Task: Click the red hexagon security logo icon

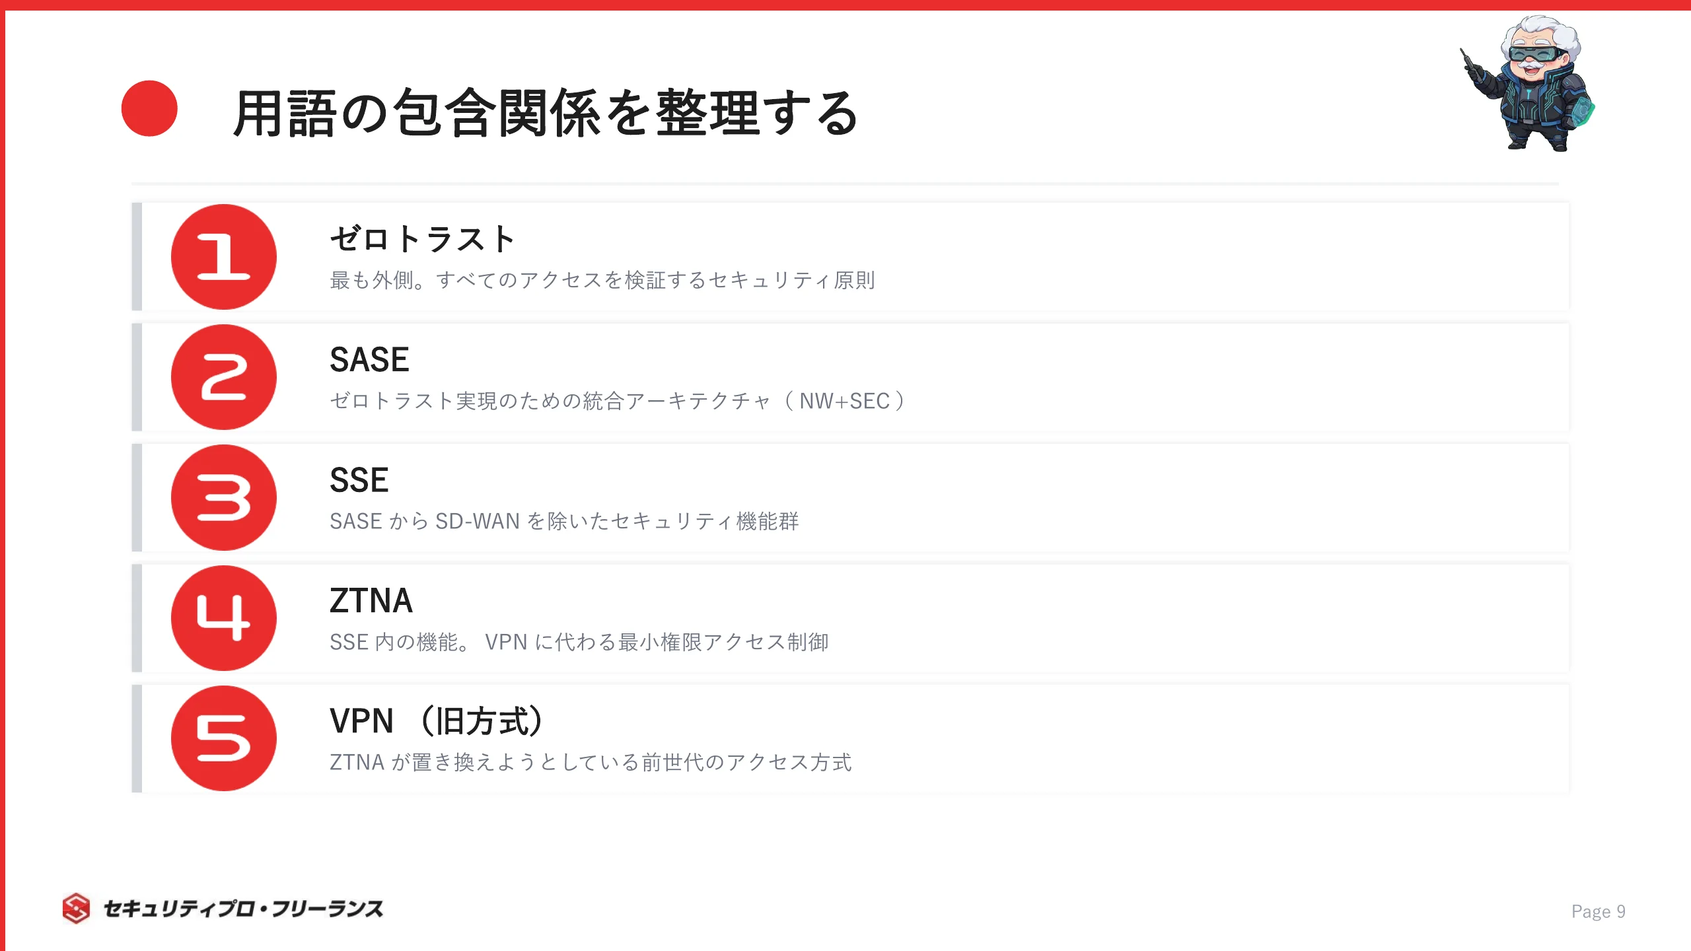Action: click(x=76, y=908)
